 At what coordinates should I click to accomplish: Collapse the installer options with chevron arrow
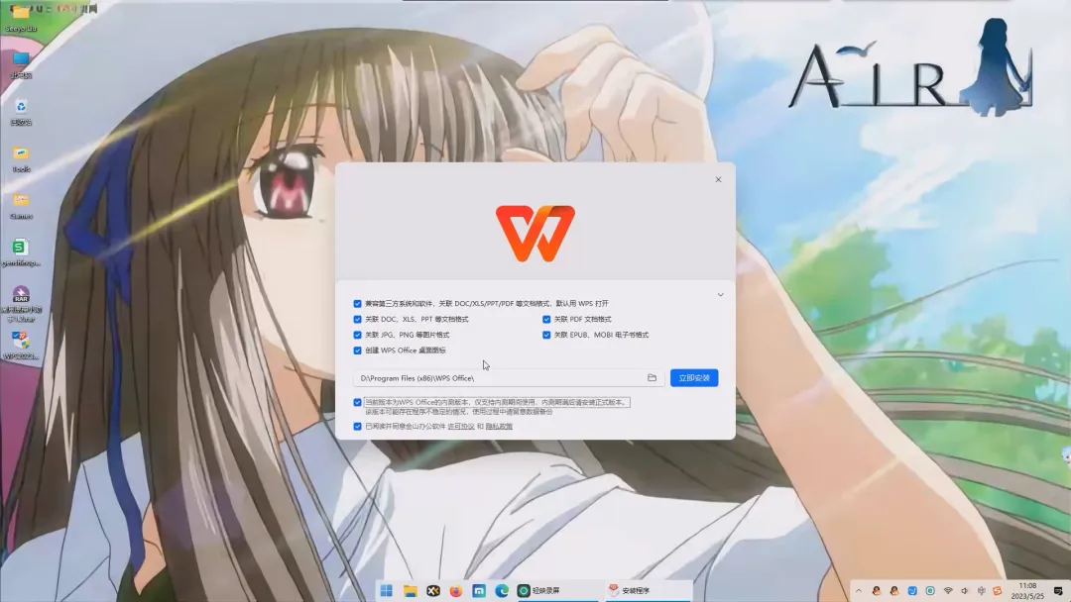click(x=720, y=294)
